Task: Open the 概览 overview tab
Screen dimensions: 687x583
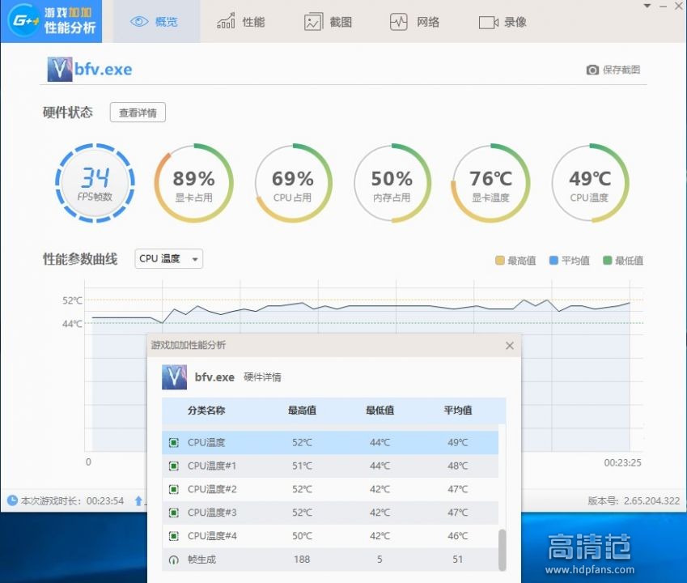Action: tap(156, 22)
